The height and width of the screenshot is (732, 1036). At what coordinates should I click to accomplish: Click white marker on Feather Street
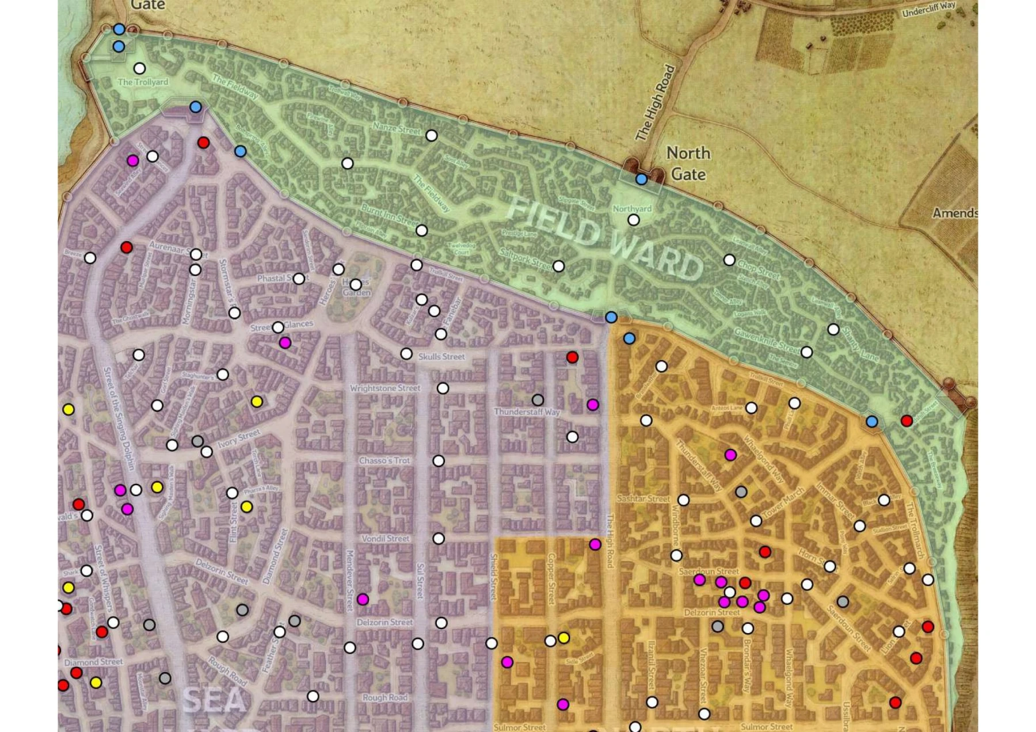point(280,632)
